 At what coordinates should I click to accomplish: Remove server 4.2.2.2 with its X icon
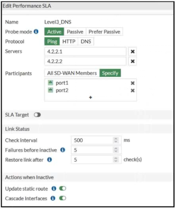click(132, 61)
